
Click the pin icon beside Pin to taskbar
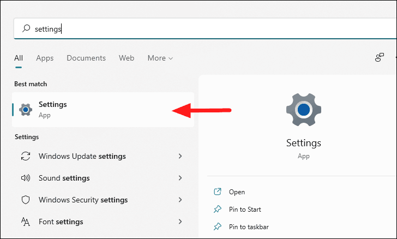coord(218,226)
